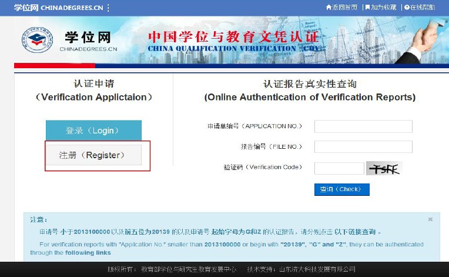Click the footer text 教育部学位与研究生教育发展中心
449x277 pixels.
coord(189,269)
